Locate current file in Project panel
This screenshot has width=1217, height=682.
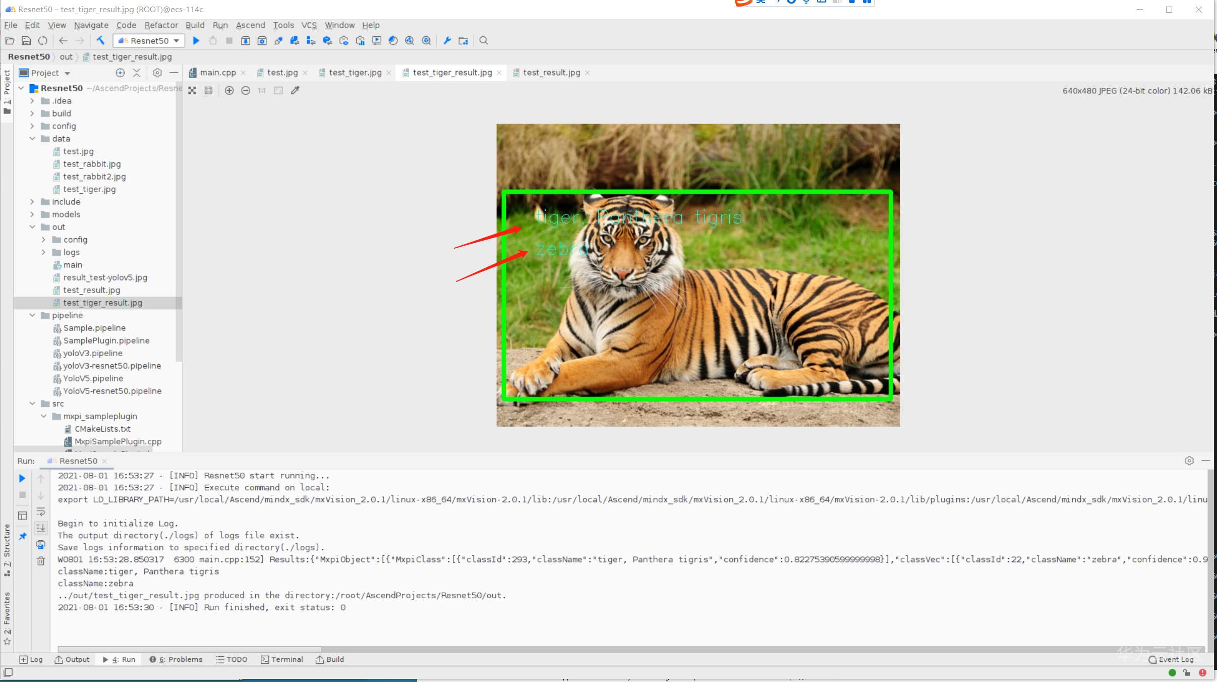(120, 73)
